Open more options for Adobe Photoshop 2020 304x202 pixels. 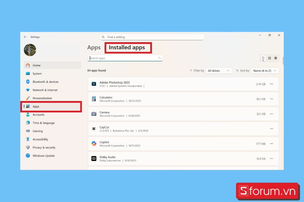click(272, 84)
